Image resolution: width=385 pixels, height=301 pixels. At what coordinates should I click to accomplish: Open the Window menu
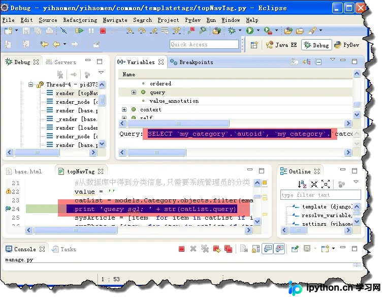click(x=231, y=20)
